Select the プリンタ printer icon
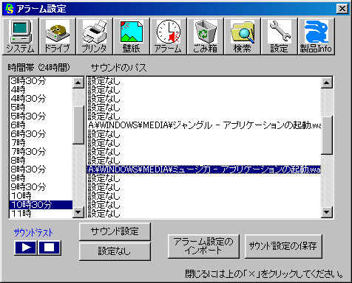This screenshot has height=283, width=352. pos(95,36)
